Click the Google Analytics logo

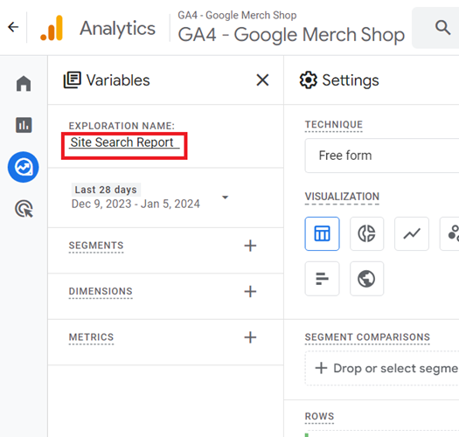(52, 28)
